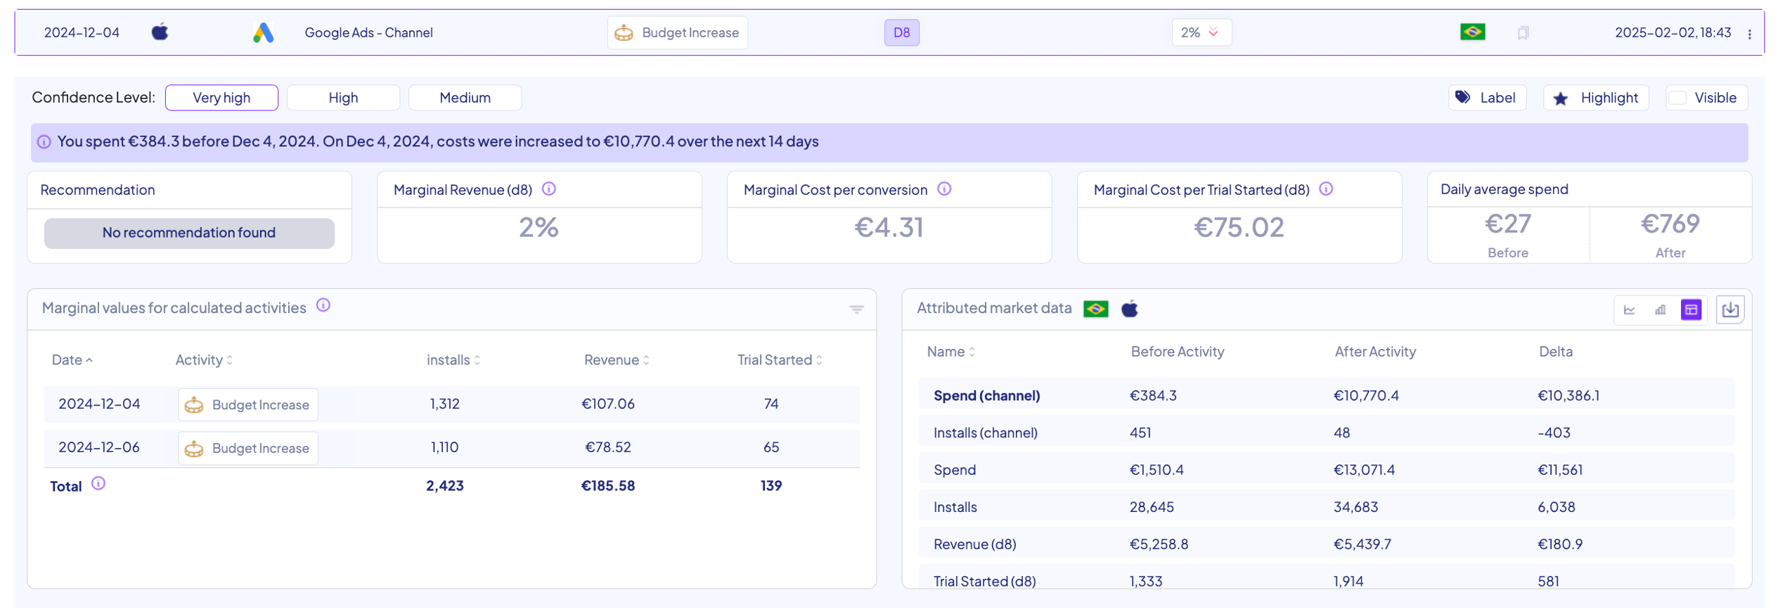Click info icon beside Marginal Cost per Trial Started
1778x609 pixels.
(x=1326, y=189)
